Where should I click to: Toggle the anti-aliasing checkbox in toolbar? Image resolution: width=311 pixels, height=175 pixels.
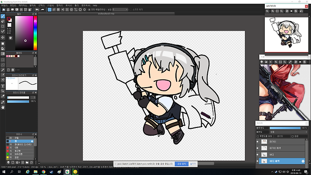click(89, 10)
